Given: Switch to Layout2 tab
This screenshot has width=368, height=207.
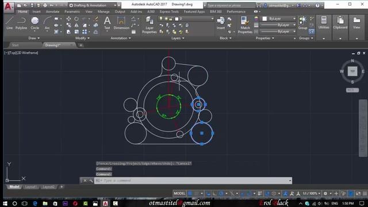Looking at the screenshot, I should coord(48,187).
